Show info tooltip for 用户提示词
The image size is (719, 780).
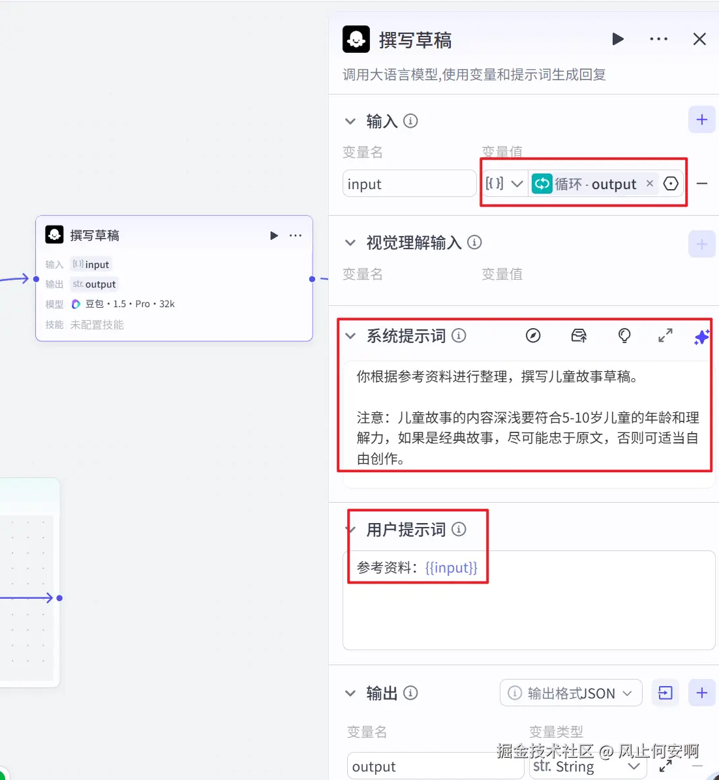pyautogui.click(x=458, y=530)
